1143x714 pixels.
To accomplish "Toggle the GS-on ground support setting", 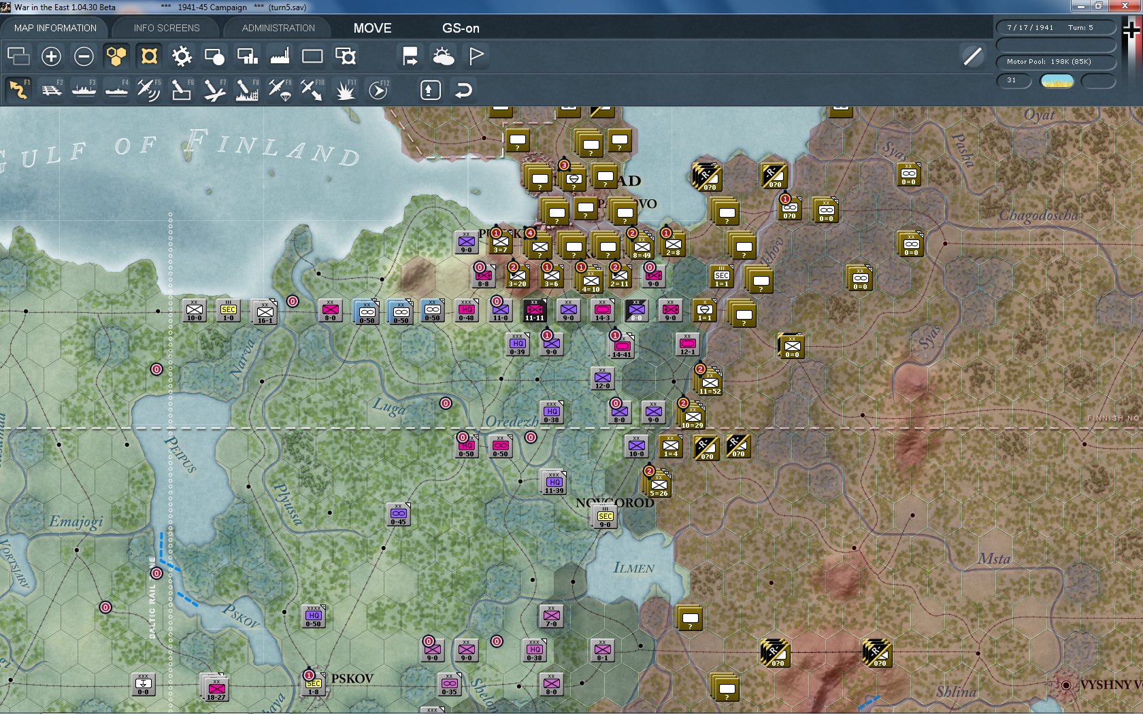I will (x=461, y=28).
